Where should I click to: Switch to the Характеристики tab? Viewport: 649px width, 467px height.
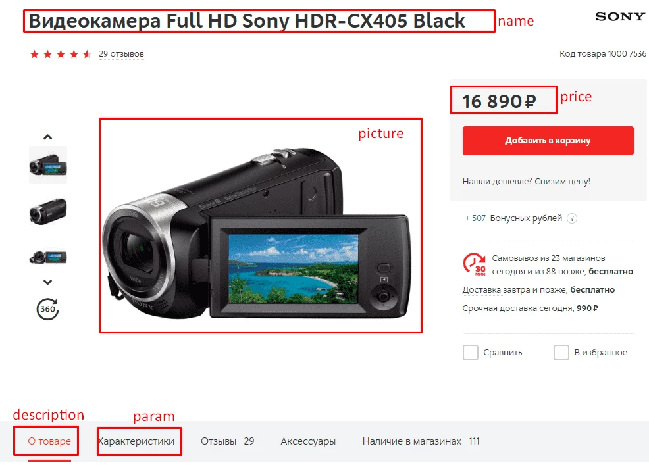coord(136,441)
